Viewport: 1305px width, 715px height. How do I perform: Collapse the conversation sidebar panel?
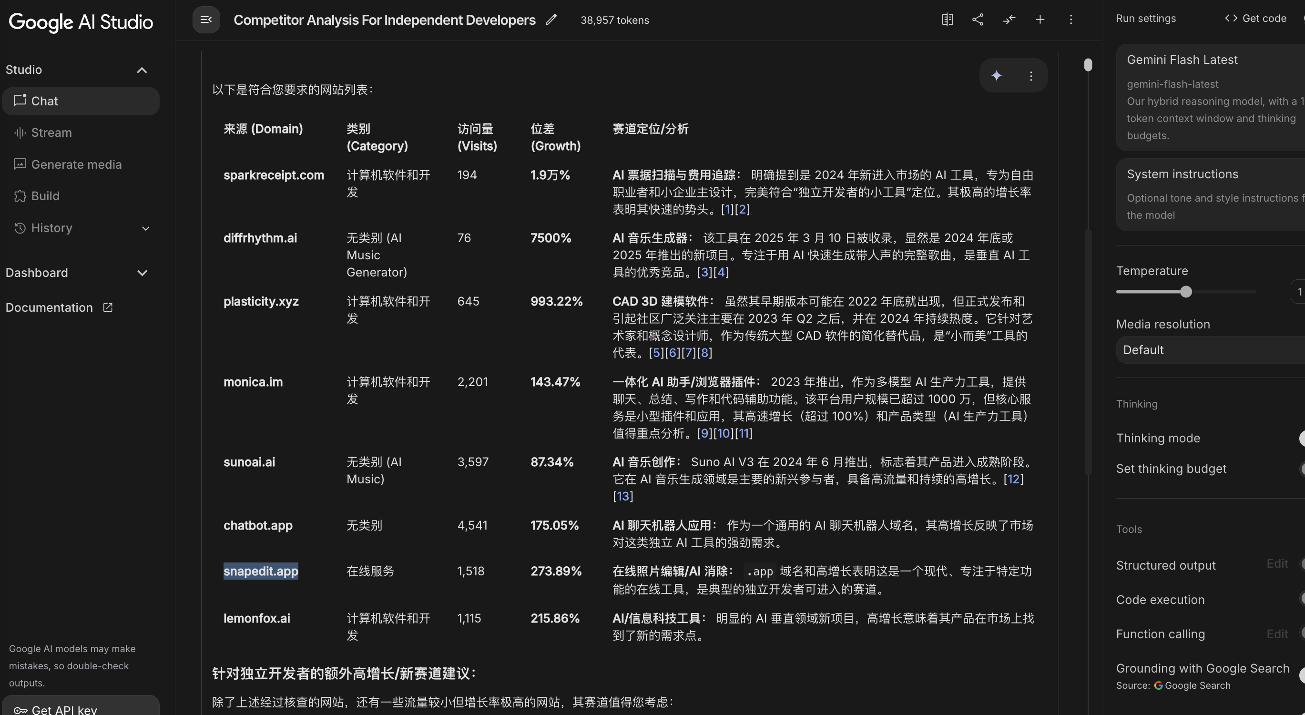pos(206,20)
